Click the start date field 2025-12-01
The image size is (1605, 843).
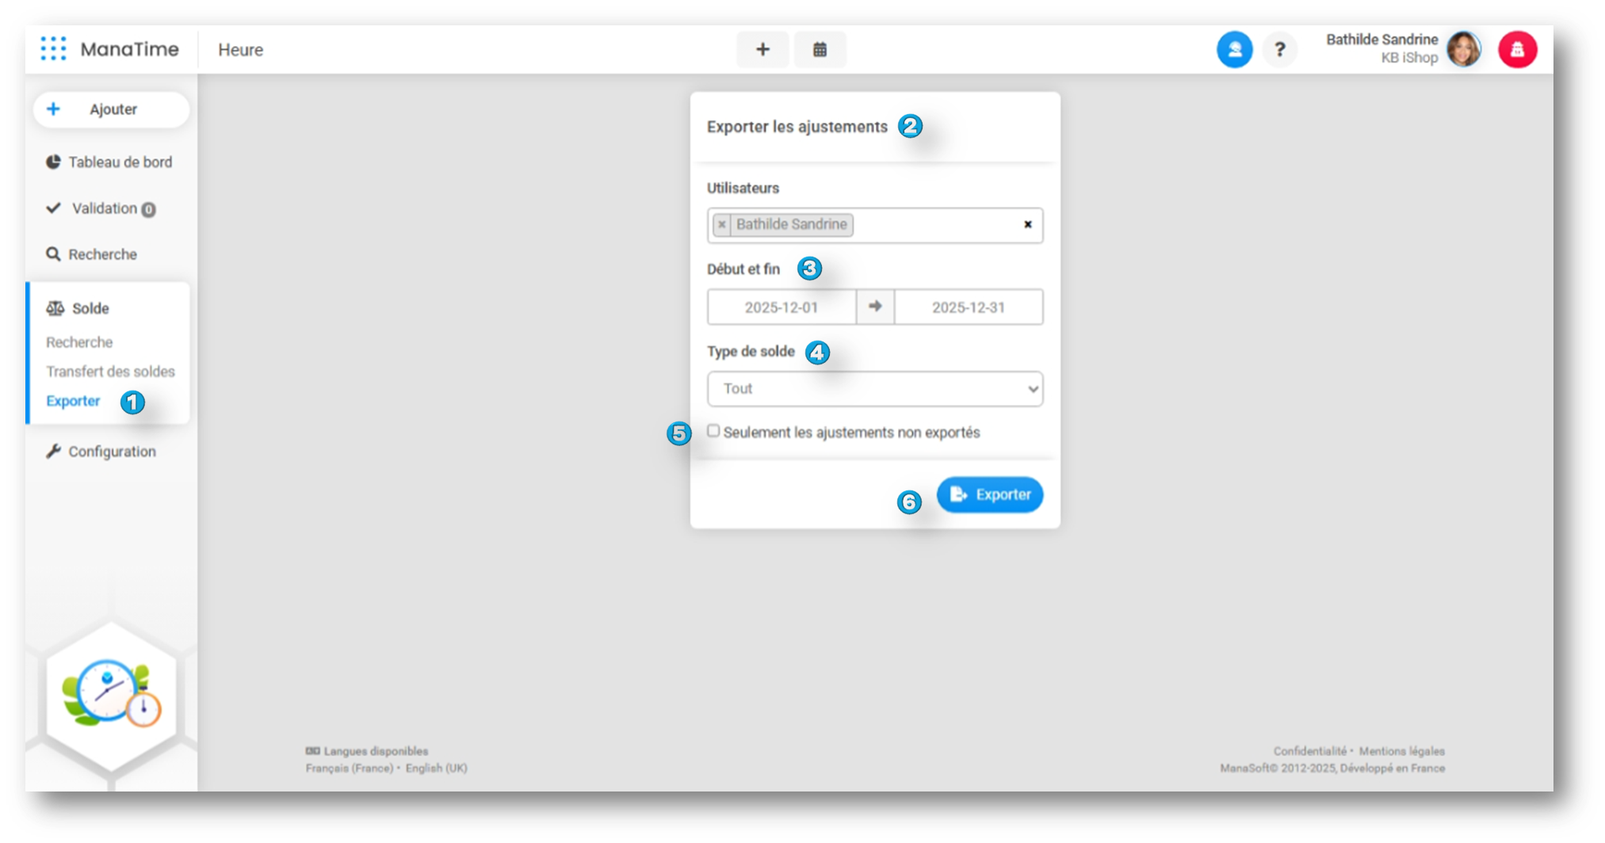pos(781,307)
